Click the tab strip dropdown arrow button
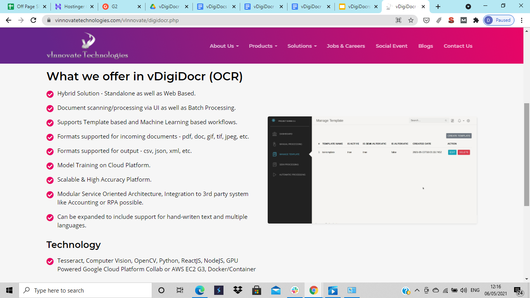Screen dimensions: 530x298 [468, 7]
